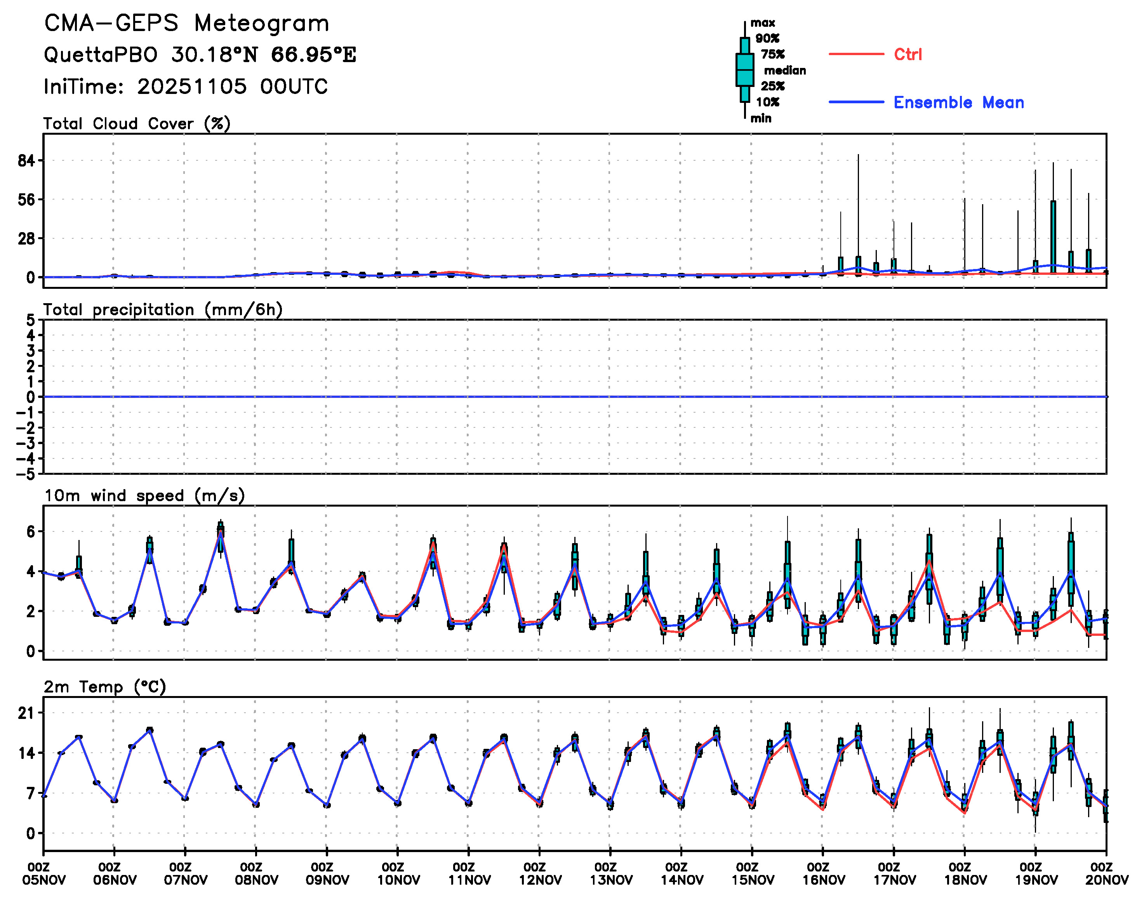Click the Total Cloud Cover panel title
Image resolution: width=1144 pixels, height=901 pixels.
click(x=137, y=123)
